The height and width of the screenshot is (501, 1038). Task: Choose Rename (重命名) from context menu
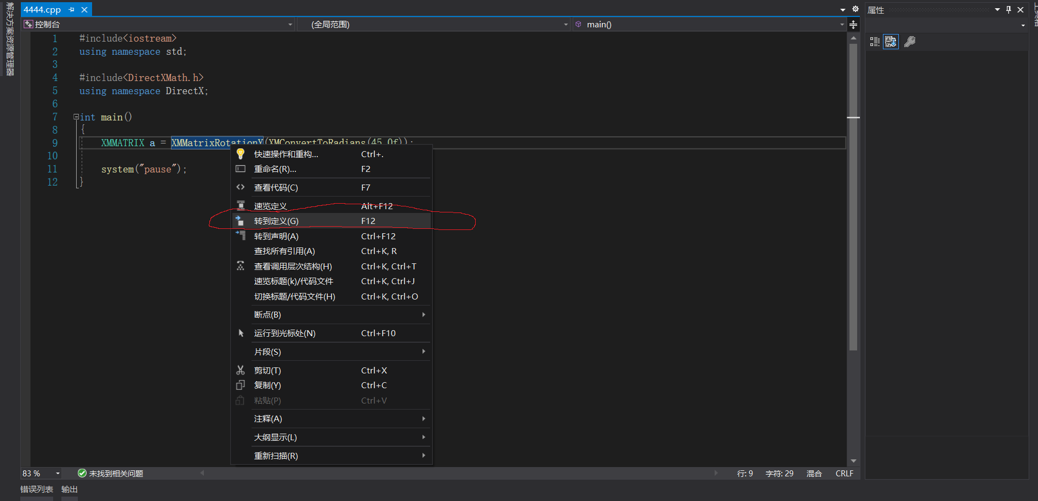(x=332, y=169)
